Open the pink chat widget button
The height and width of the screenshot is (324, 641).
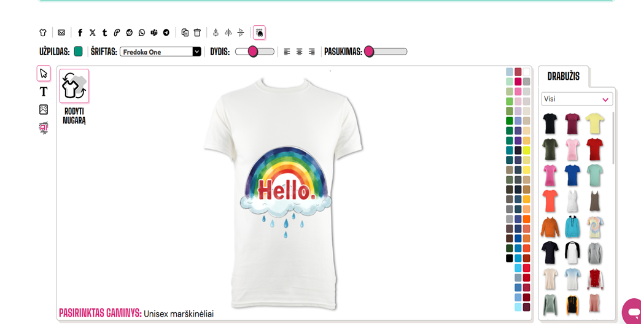point(632,311)
